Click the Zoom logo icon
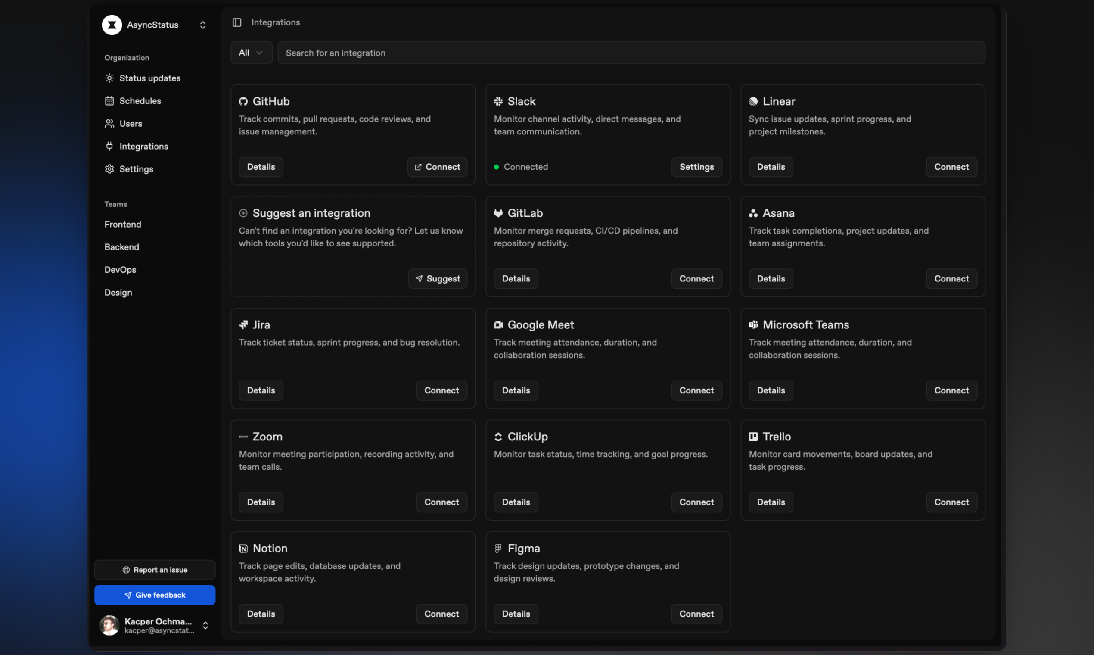 coord(243,437)
